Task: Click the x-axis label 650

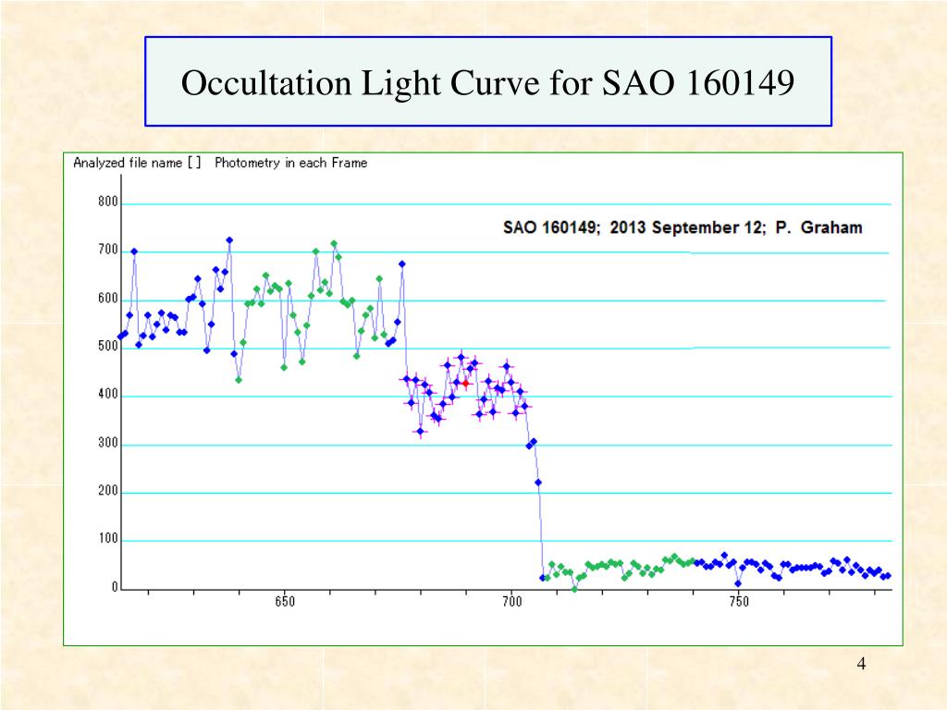Action: coord(285,602)
